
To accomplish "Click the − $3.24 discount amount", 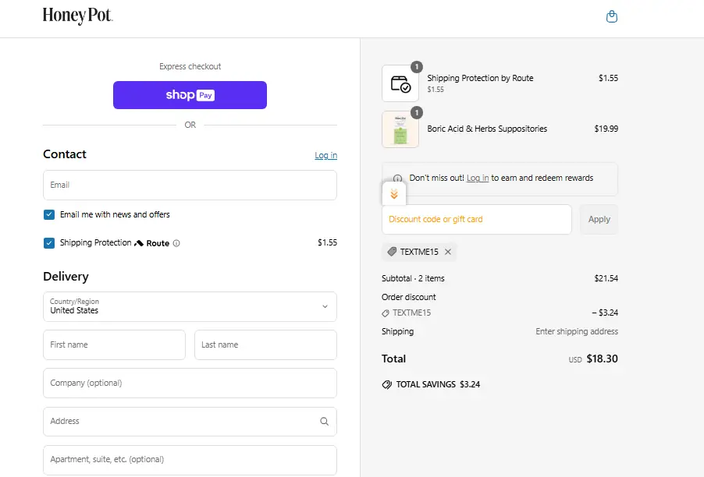I will pos(605,313).
